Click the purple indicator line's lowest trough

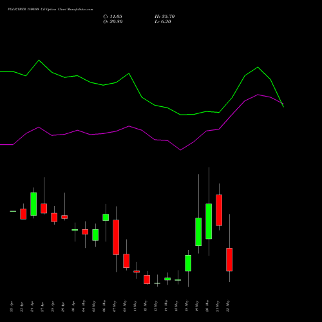pyautogui.click(x=180, y=150)
